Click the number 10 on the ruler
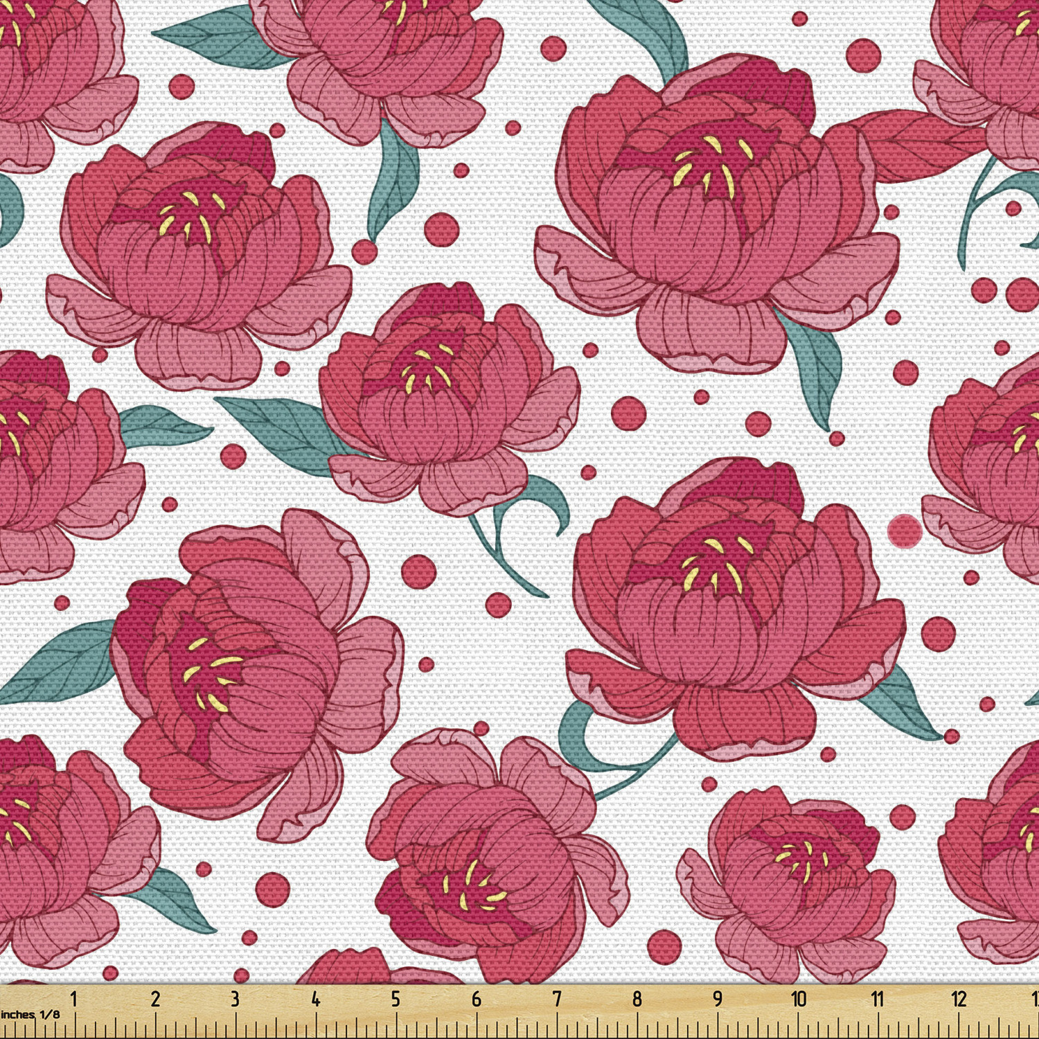The height and width of the screenshot is (1039, 1039). click(x=799, y=999)
